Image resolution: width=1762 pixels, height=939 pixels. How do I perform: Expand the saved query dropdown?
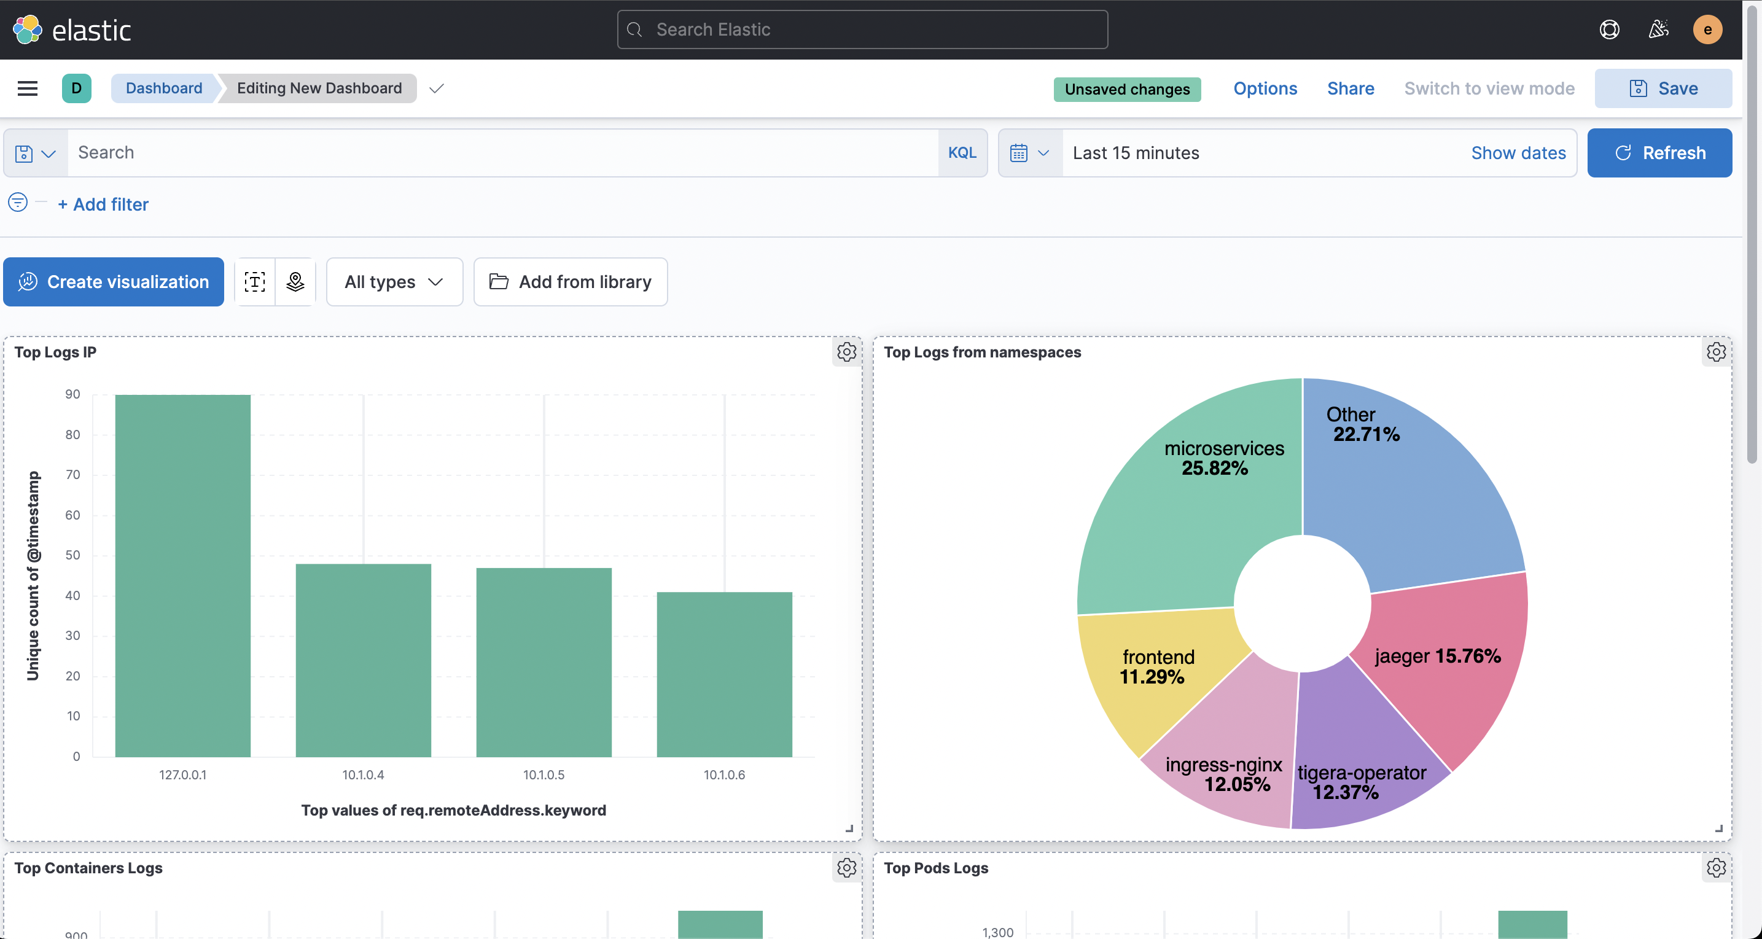coord(36,153)
